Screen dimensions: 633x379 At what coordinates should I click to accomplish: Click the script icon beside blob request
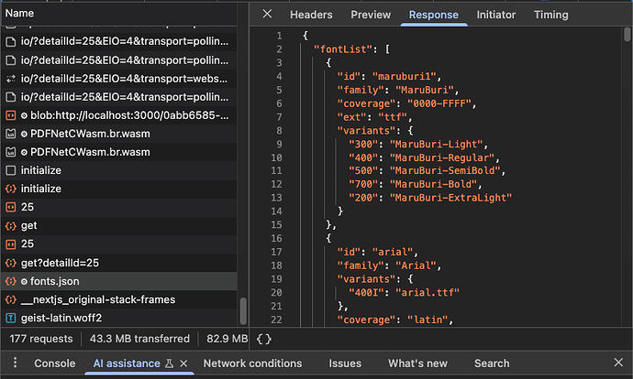(10, 115)
